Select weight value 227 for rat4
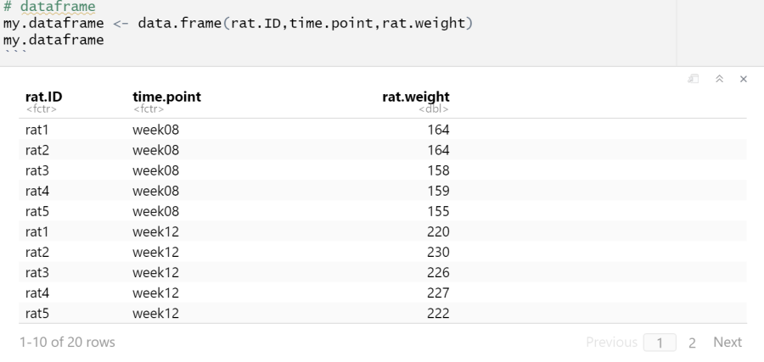Screen dimensions: 764x362 click(437, 292)
